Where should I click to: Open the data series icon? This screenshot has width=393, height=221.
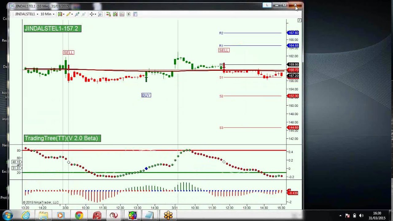tap(115, 14)
